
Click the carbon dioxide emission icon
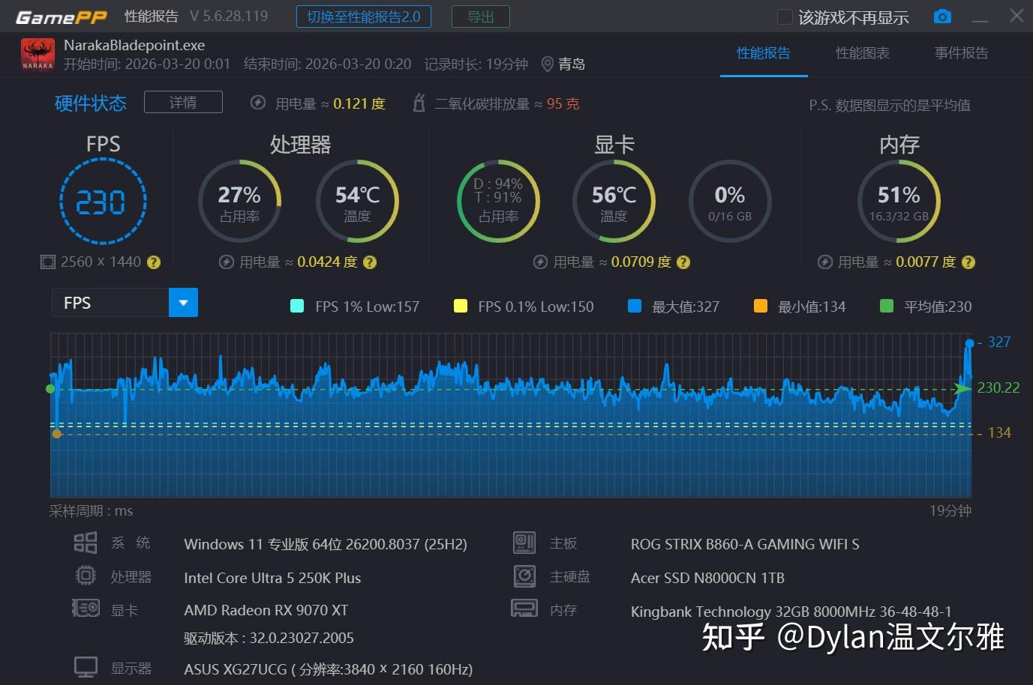click(419, 103)
